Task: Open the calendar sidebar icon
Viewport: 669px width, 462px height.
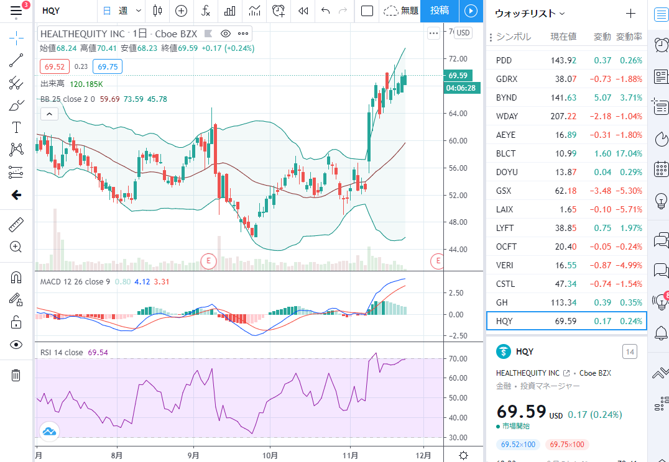Action: point(662,169)
